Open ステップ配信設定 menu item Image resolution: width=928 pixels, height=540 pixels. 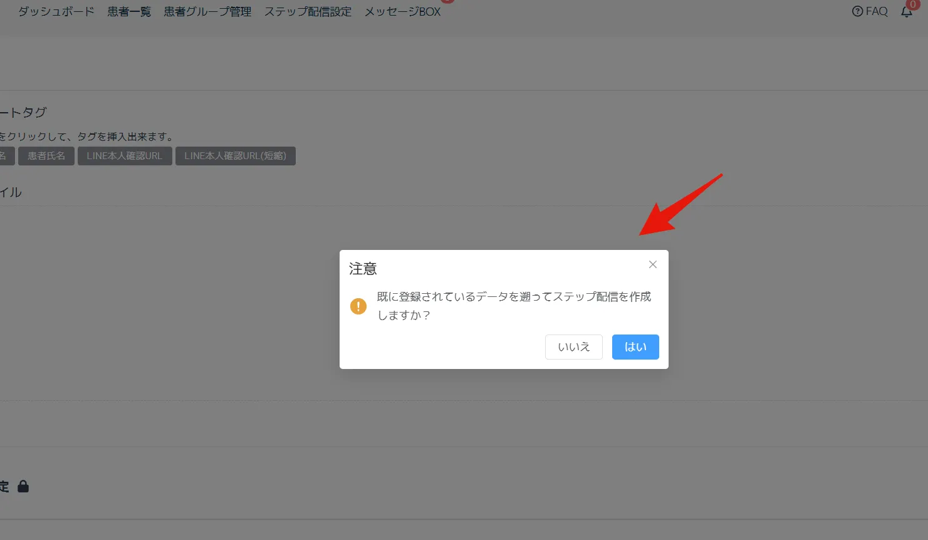coord(308,11)
